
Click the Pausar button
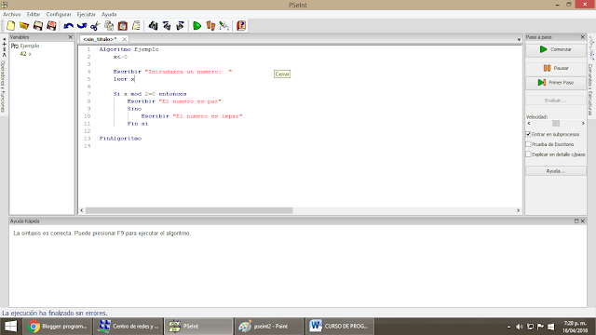[x=556, y=68]
